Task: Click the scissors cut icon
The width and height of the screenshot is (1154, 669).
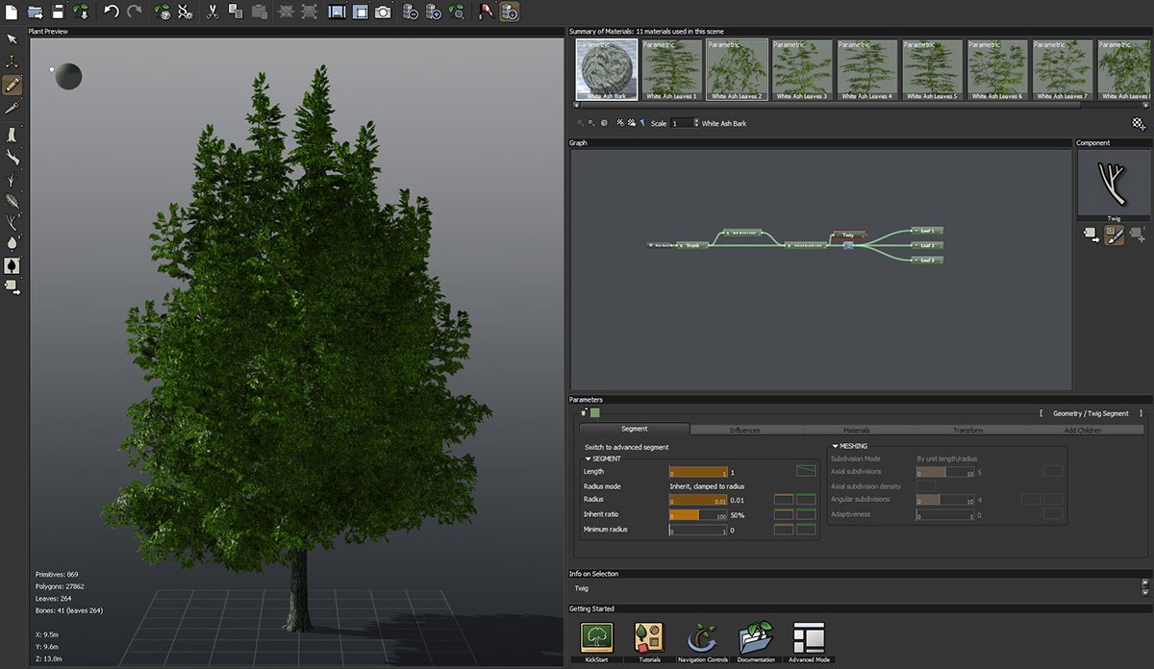Action: (213, 12)
